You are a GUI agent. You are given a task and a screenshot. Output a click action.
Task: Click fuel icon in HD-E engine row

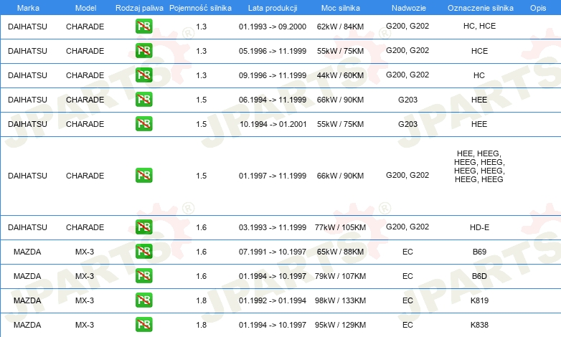[x=143, y=227]
